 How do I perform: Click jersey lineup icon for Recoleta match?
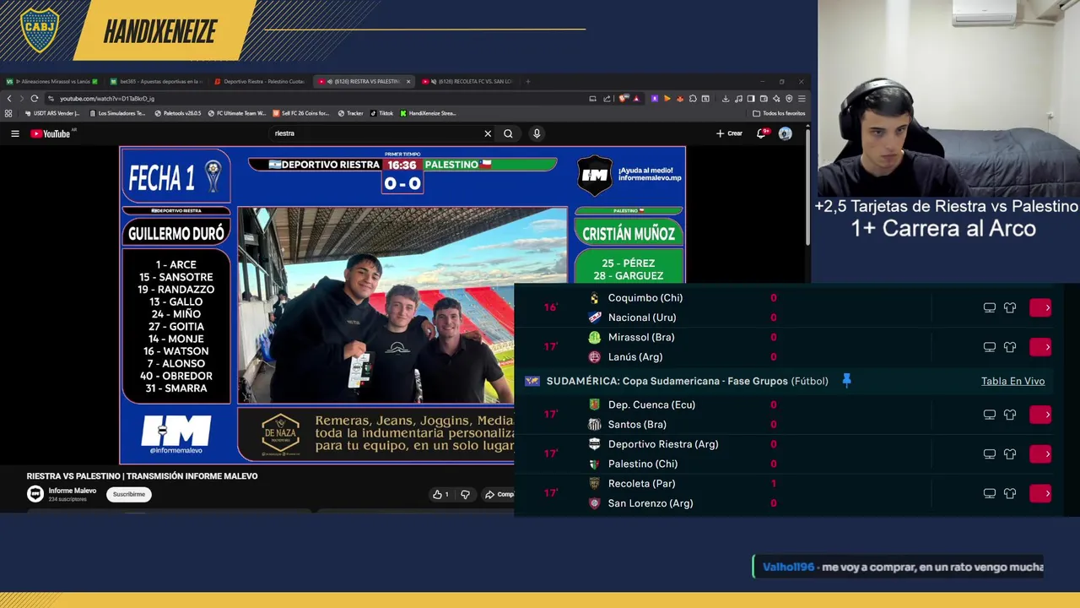(x=1010, y=493)
